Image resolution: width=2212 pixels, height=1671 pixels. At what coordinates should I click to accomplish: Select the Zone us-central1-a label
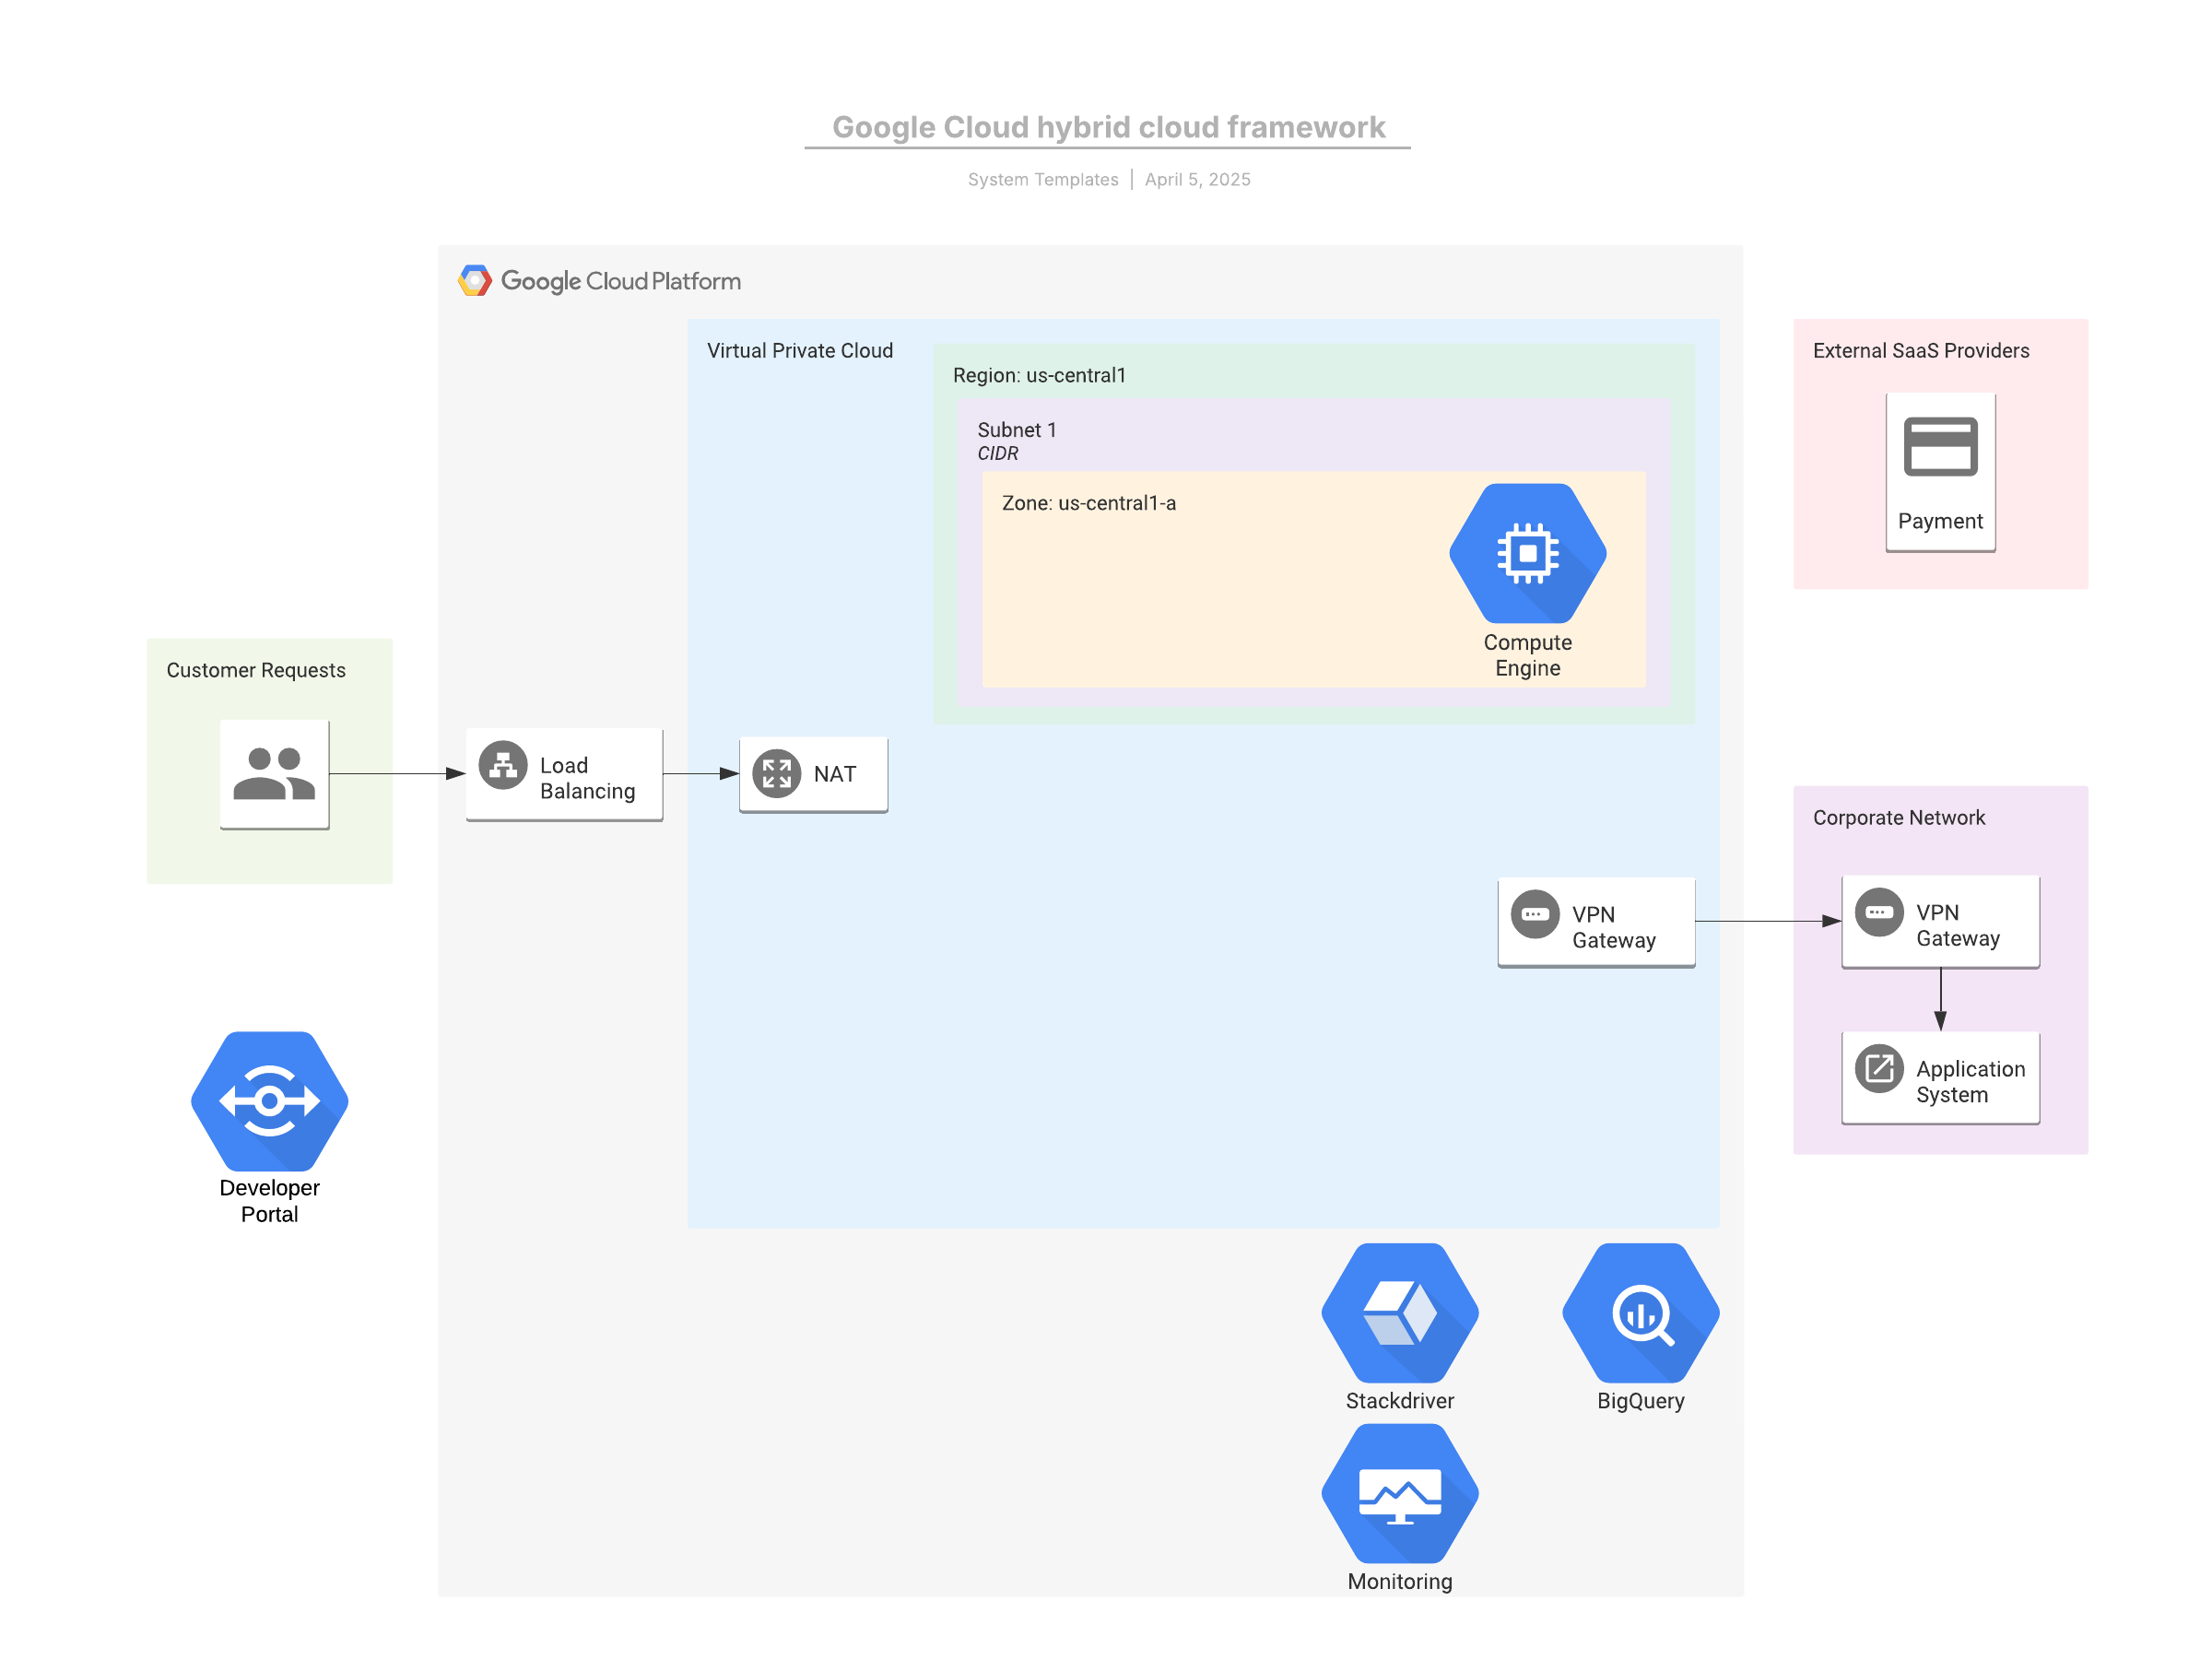point(1089,503)
